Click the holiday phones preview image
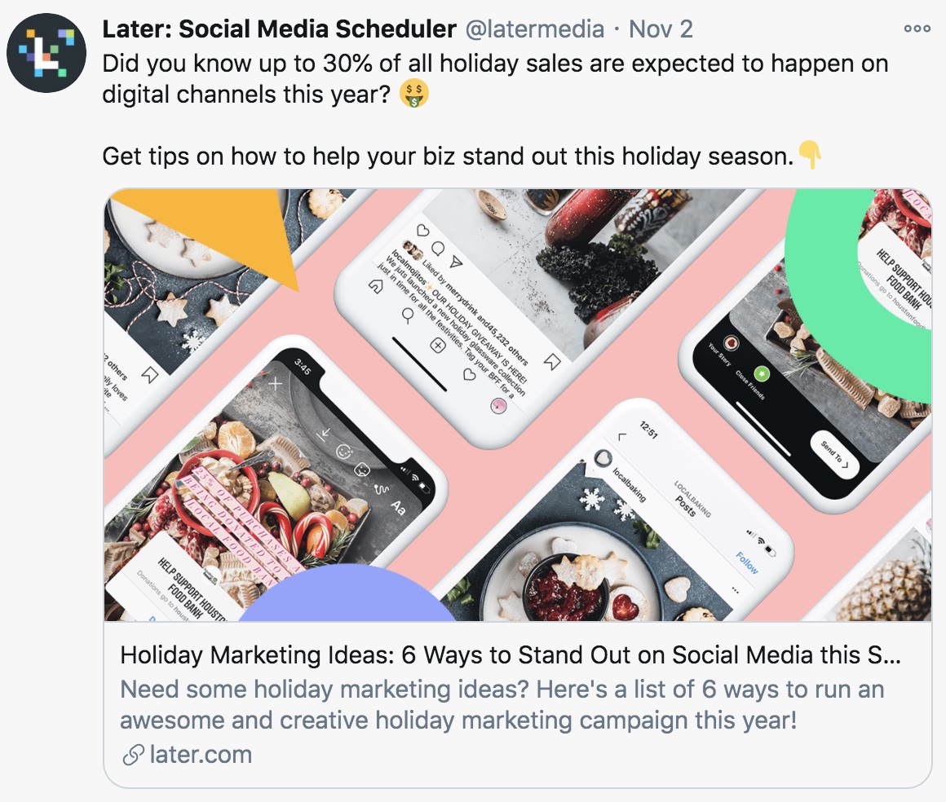This screenshot has height=802, width=946. (518, 405)
